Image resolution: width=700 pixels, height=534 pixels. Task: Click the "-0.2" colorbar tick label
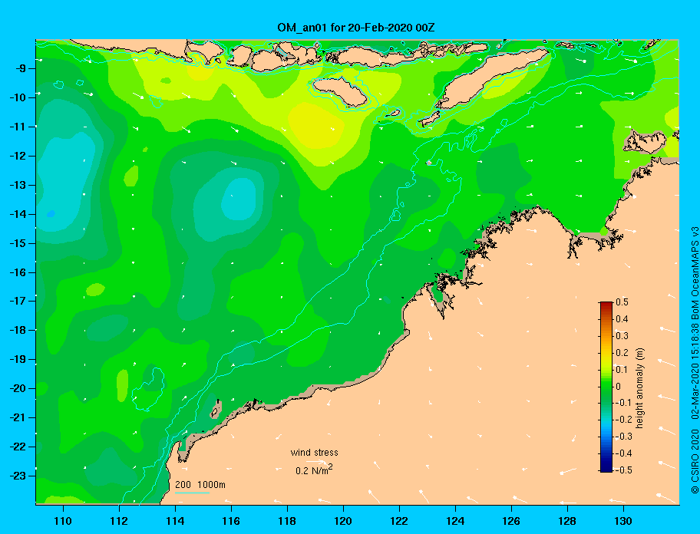coord(623,420)
